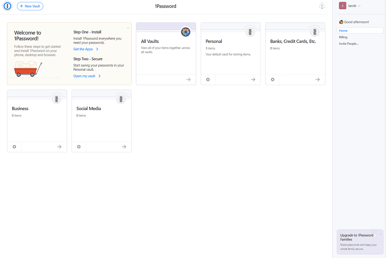Click the '3 items' count under Personal
Screen dimensions: 386x258
[210, 48]
